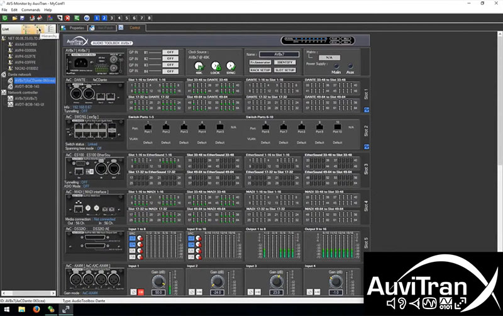Open Firefox from the Windows taskbar
Image resolution: width=503 pixels, height=316 pixels.
coord(36,309)
